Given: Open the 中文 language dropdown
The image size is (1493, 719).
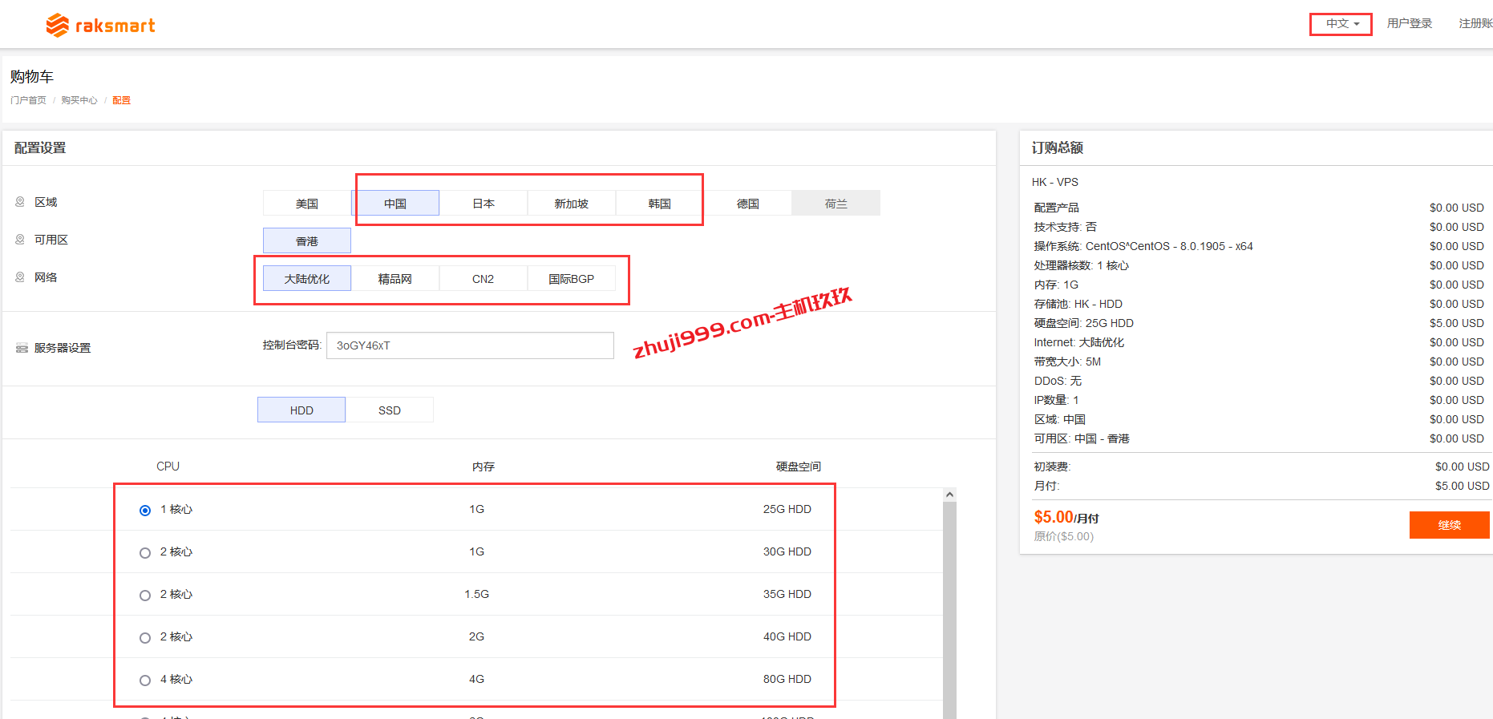Looking at the screenshot, I should [1341, 24].
